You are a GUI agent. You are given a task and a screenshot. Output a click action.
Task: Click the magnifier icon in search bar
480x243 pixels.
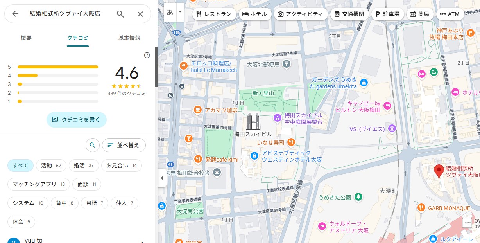(120, 14)
